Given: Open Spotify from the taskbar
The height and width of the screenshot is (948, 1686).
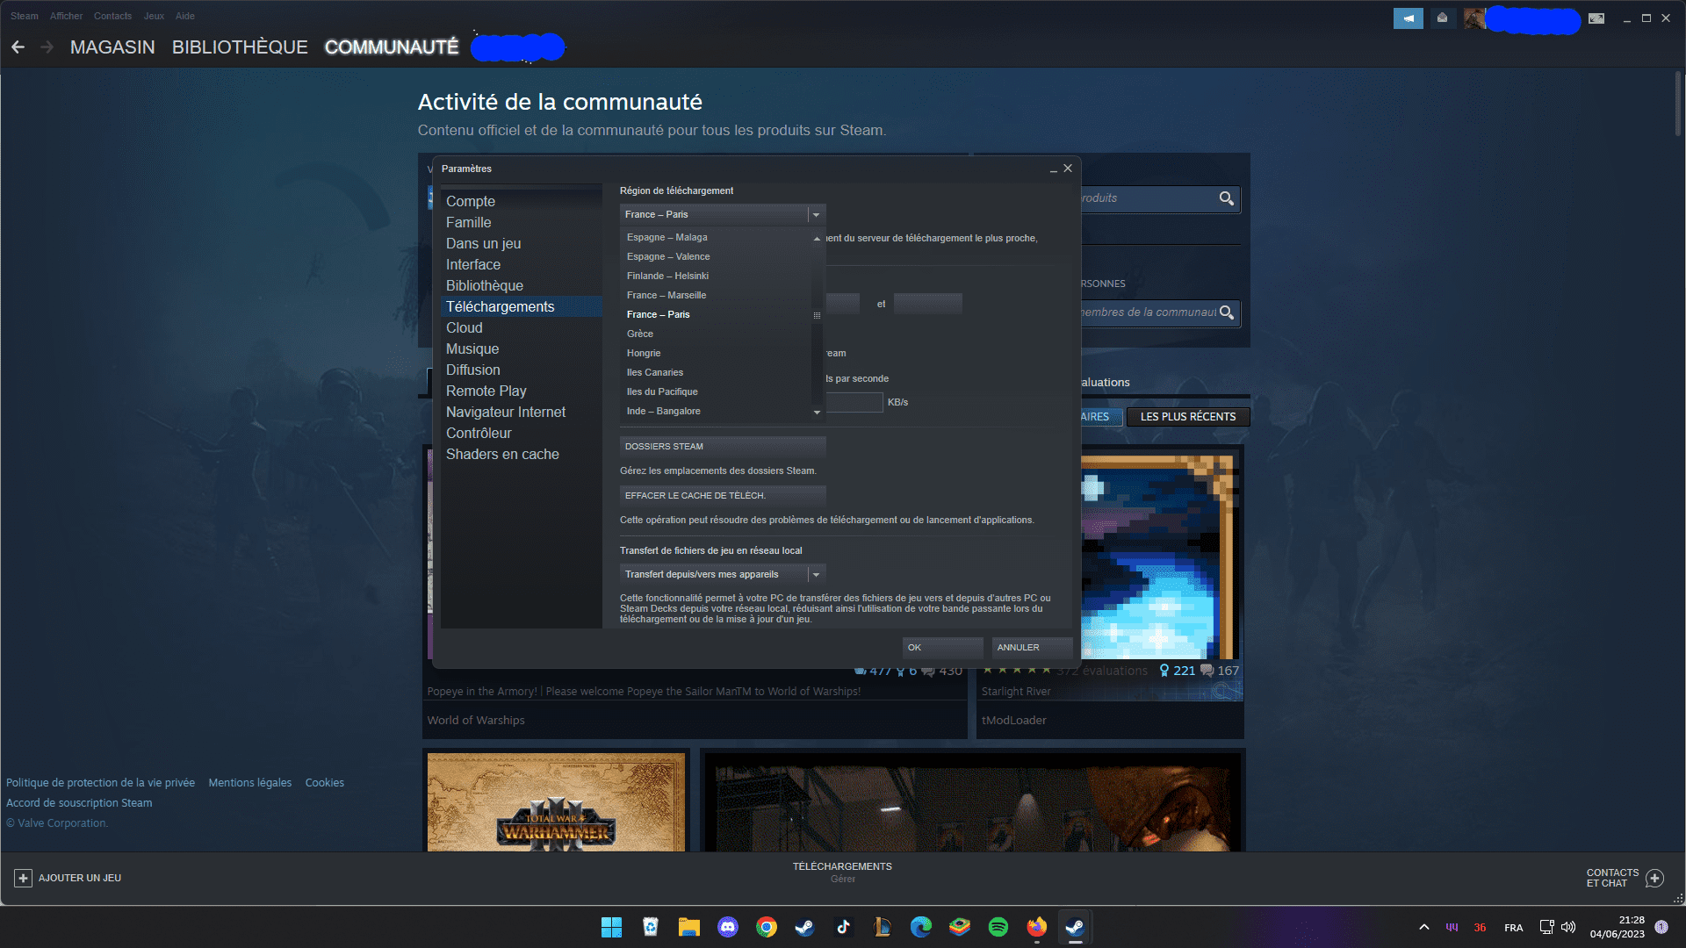Looking at the screenshot, I should 998,927.
